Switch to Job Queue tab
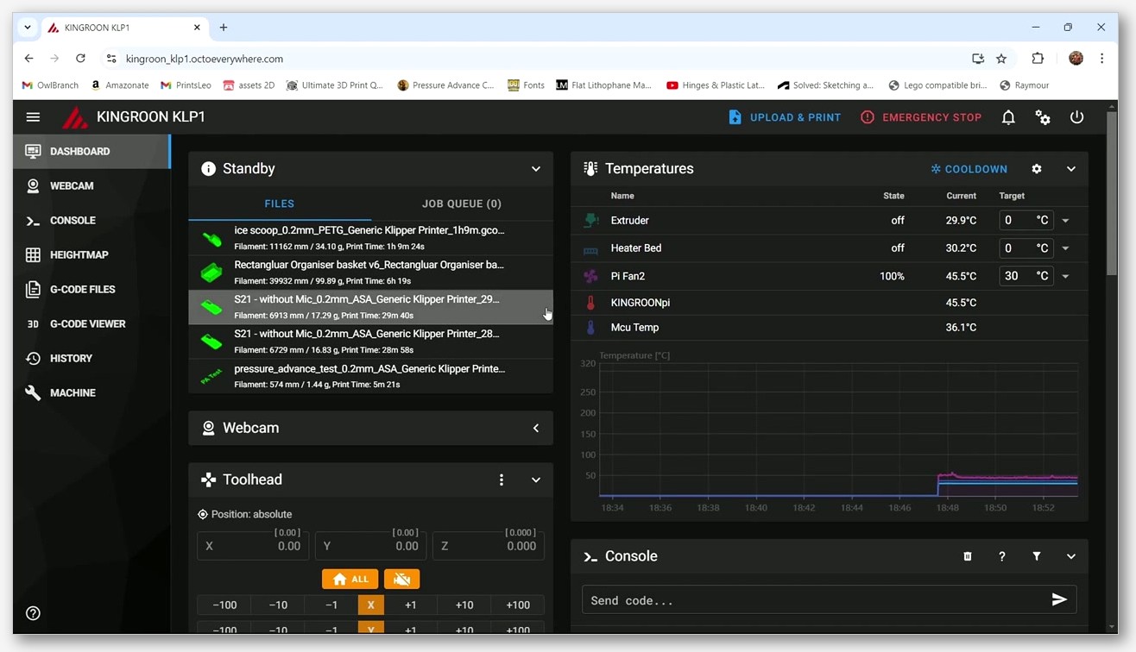The height and width of the screenshot is (652, 1136). click(x=462, y=204)
